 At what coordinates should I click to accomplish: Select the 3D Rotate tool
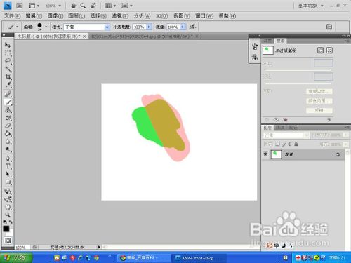pyautogui.click(x=8, y=191)
